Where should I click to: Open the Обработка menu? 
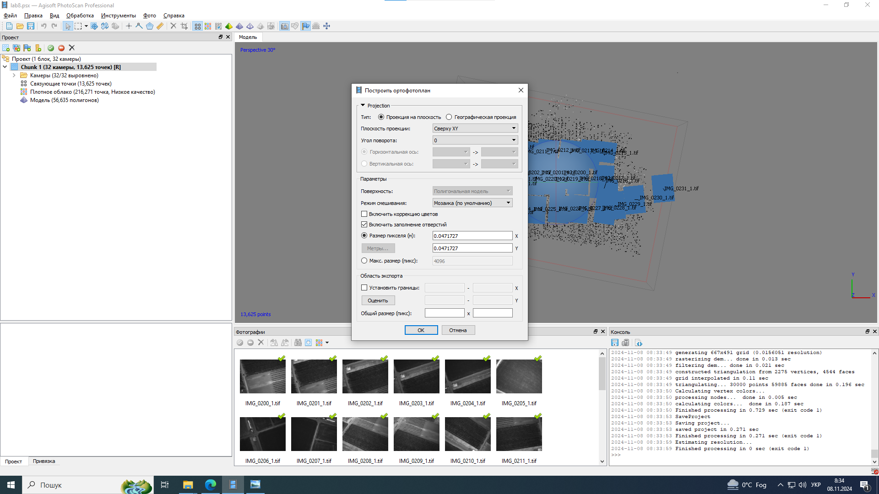80,16
